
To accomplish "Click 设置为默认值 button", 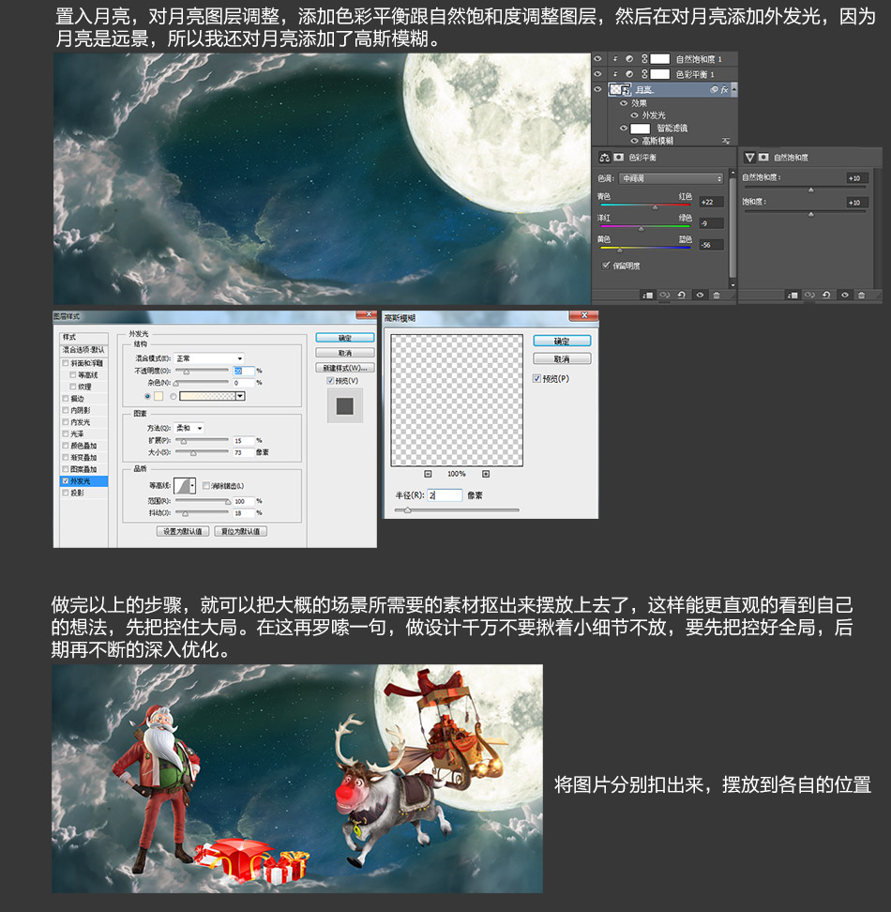I will (183, 531).
